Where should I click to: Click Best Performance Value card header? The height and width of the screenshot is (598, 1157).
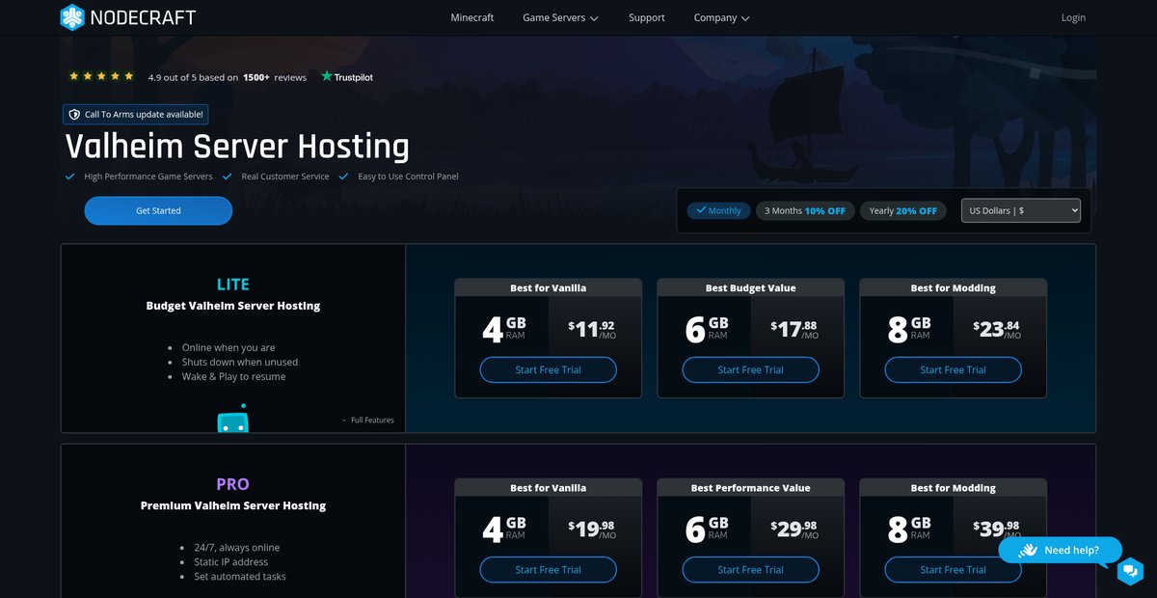[751, 487]
